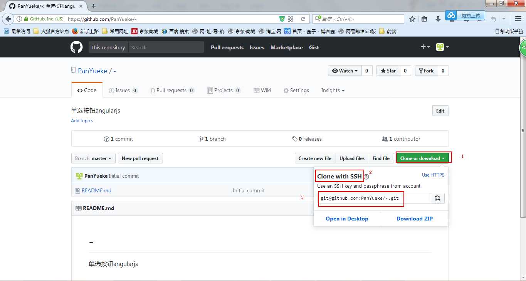Click the GitHub Octocat logo
526x281 pixels.
point(76,47)
